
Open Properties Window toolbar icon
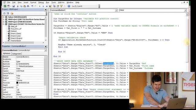pos(58,6)
